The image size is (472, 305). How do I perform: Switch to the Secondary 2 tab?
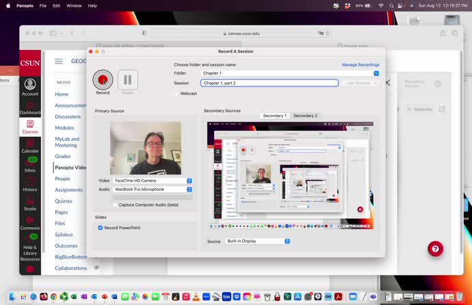click(305, 116)
